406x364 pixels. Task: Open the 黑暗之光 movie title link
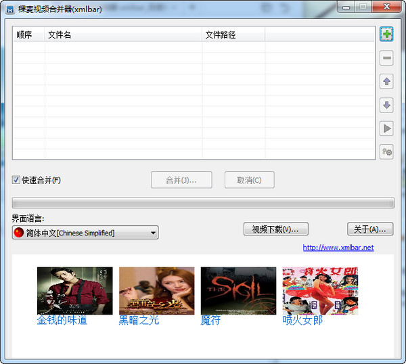pyautogui.click(x=139, y=321)
